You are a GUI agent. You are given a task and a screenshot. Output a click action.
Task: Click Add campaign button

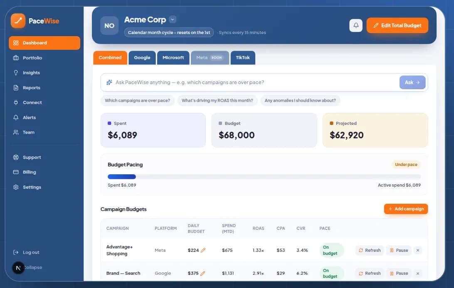coord(406,209)
